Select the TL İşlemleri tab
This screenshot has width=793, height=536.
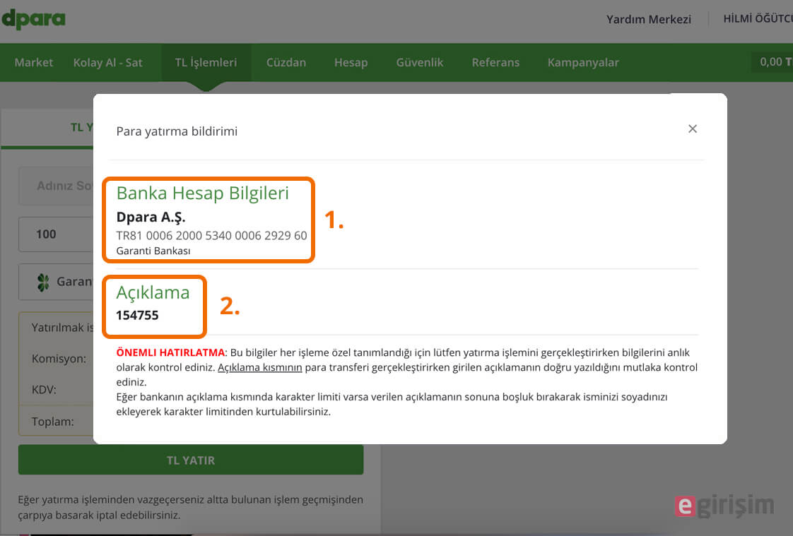(x=206, y=63)
